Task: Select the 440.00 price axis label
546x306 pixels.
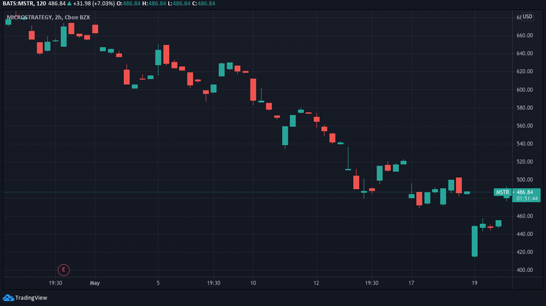Action: pyautogui.click(x=524, y=234)
